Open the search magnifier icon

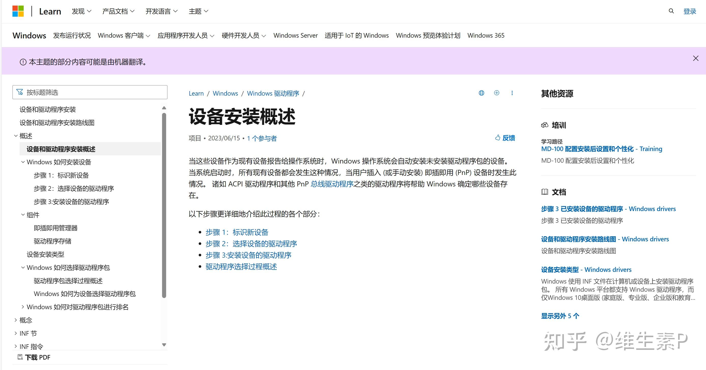671,11
